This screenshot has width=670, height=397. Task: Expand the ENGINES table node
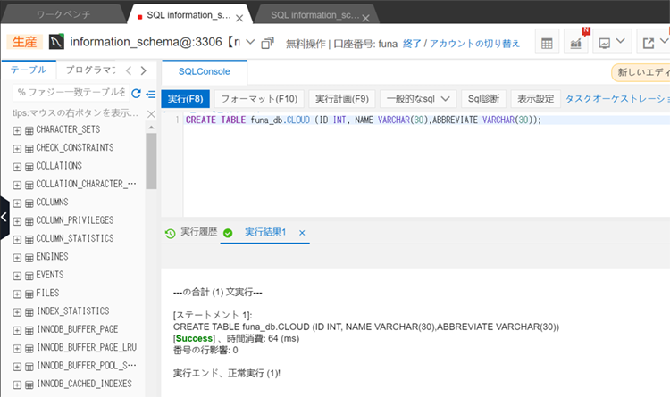coord(17,258)
